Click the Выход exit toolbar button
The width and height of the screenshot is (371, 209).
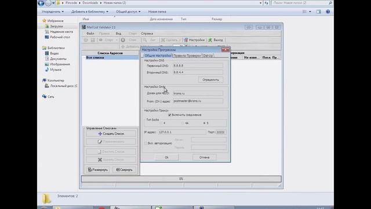pyautogui.click(x=216, y=40)
